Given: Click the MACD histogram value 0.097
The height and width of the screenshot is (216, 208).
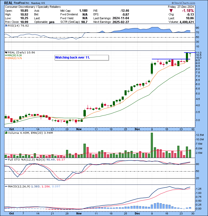Looking at the screenshot, I should (x=56, y=187).
